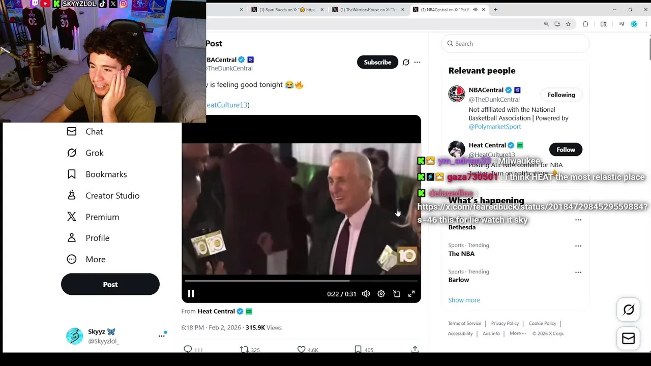The image size is (651, 366).
Task: Open Terms of Service link
Action: pos(464,323)
